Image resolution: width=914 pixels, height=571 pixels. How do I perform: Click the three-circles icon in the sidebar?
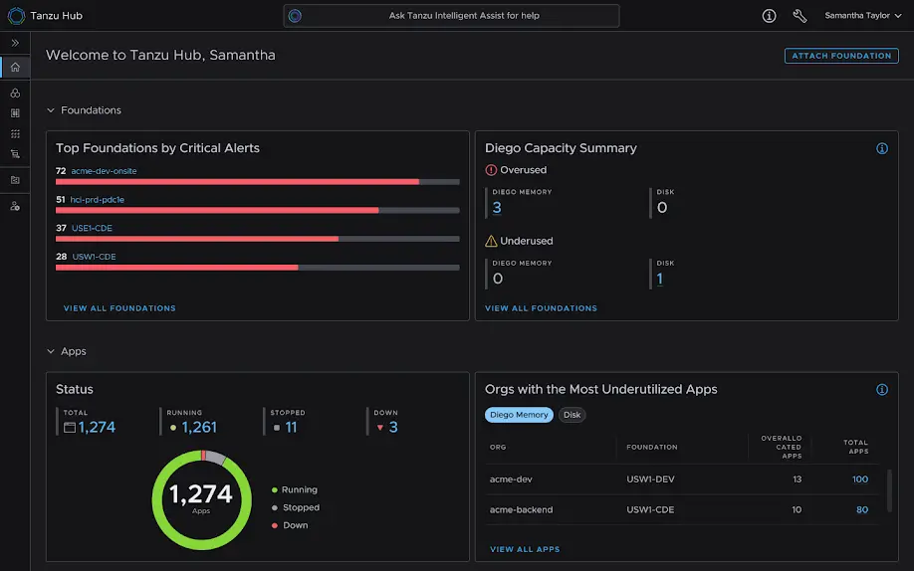tap(15, 93)
